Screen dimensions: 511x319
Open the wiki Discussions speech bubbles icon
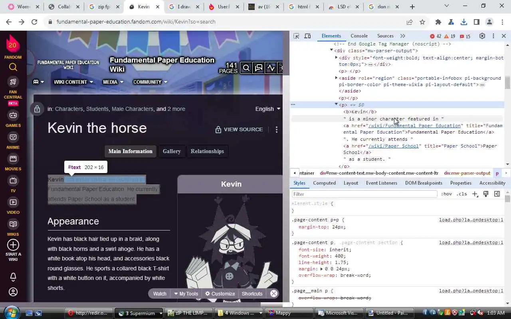tap(259, 68)
